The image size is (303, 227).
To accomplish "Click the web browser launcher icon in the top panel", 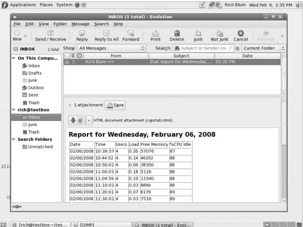I will click(x=77, y=5).
